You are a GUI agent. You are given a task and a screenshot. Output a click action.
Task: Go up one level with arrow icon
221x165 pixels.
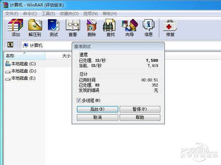point(10,45)
